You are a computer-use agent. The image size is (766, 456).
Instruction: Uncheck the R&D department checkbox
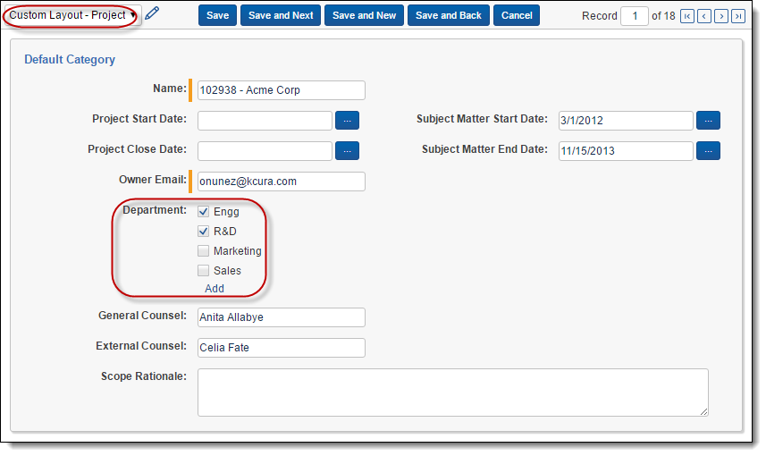[204, 232]
